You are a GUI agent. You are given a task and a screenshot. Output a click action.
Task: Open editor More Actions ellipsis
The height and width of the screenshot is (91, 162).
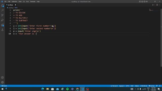pos(160,5)
